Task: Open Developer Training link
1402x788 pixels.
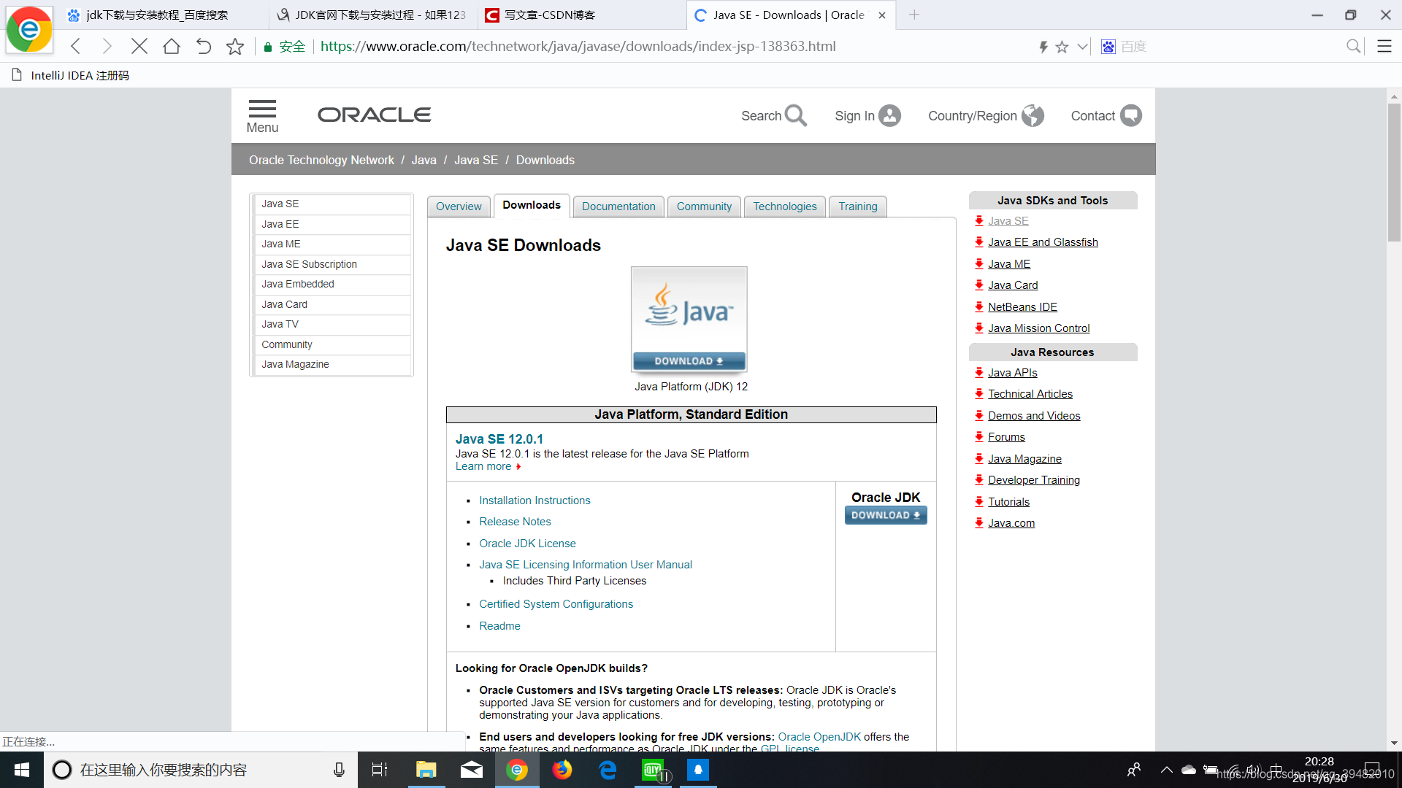Action: (1034, 480)
